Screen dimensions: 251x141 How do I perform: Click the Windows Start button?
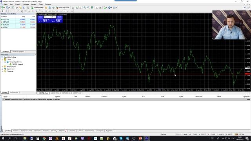3,138
